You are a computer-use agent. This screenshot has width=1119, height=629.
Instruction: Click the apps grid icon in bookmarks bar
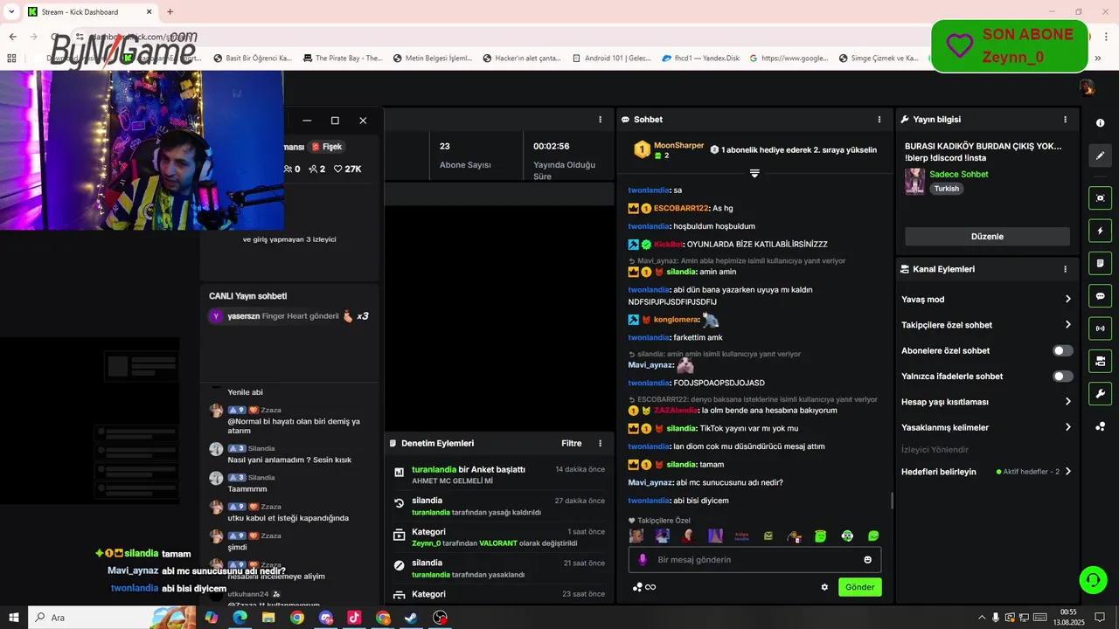pos(11,59)
